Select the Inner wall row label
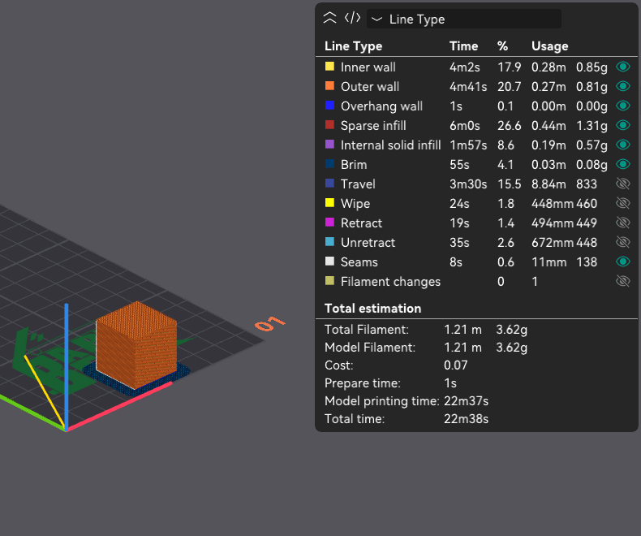The height and width of the screenshot is (536, 641). point(368,67)
